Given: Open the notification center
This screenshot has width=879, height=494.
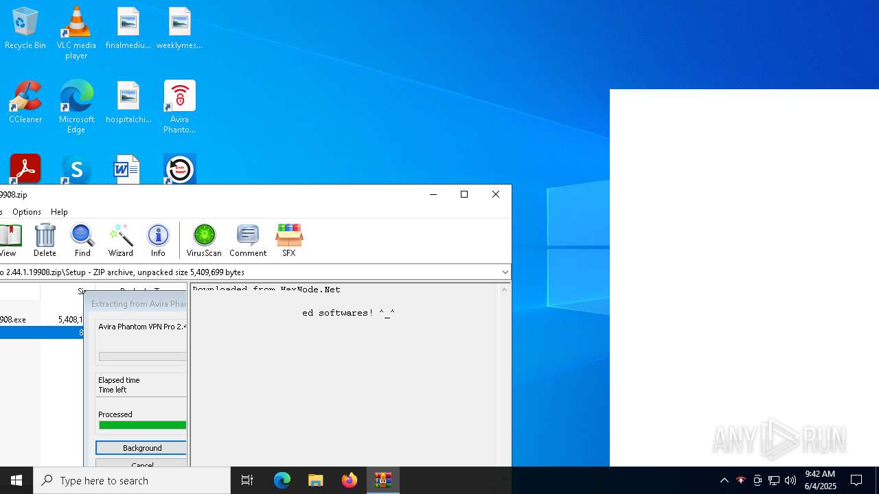Looking at the screenshot, I should click(857, 480).
